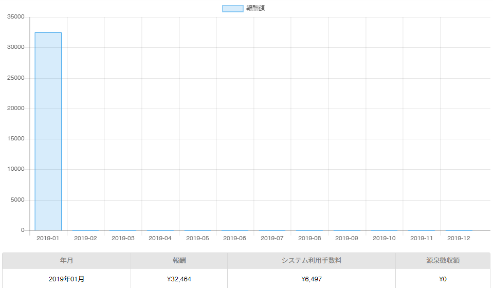Click the 報酬 column header

(179, 261)
